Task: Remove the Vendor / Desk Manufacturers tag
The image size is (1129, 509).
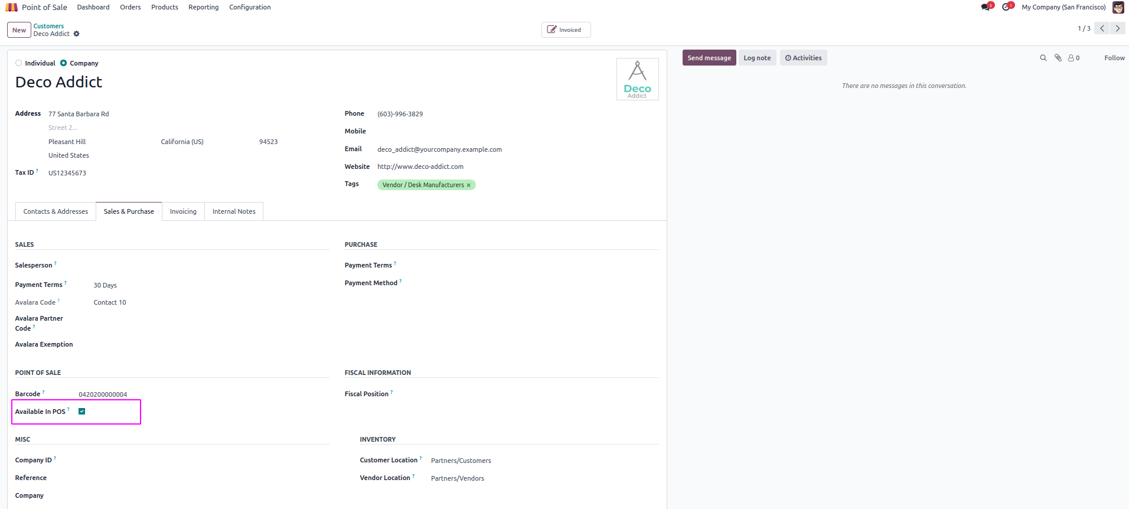Action: pos(469,185)
